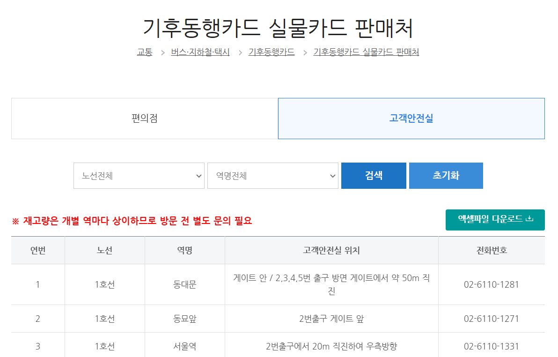Click the blue 검색 search button
Viewport: 558px width, 357px height.
[374, 176]
